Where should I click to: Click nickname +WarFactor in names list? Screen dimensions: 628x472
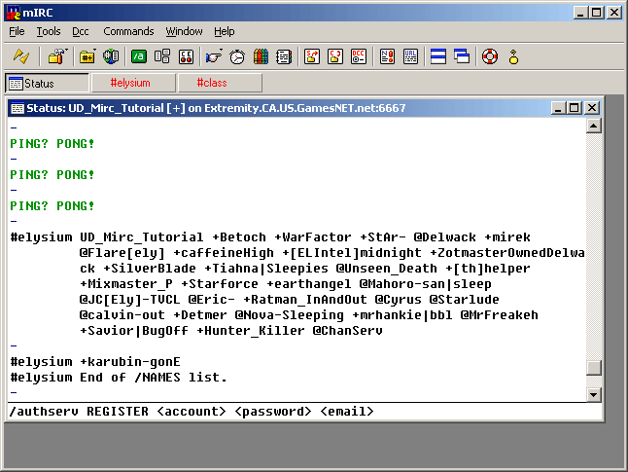point(313,237)
